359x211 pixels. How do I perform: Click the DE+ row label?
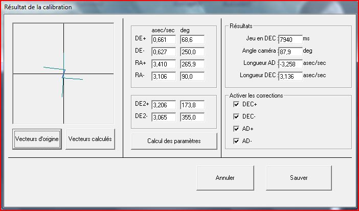tap(140, 38)
